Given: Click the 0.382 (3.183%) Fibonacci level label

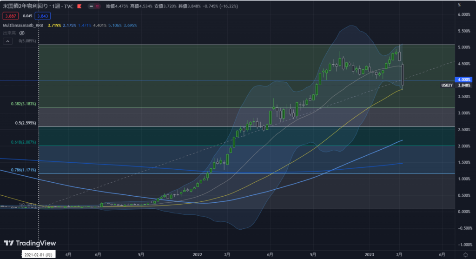Looking at the screenshot, I should click(24, 104).
